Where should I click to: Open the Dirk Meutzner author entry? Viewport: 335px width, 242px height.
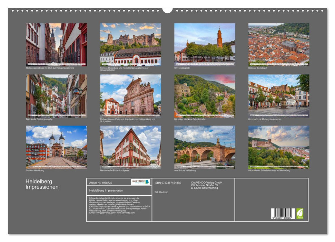161,192
